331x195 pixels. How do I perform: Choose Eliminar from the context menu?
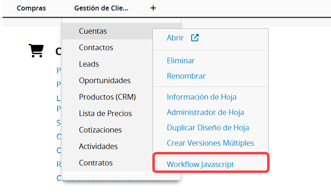(x=181, y=61)
